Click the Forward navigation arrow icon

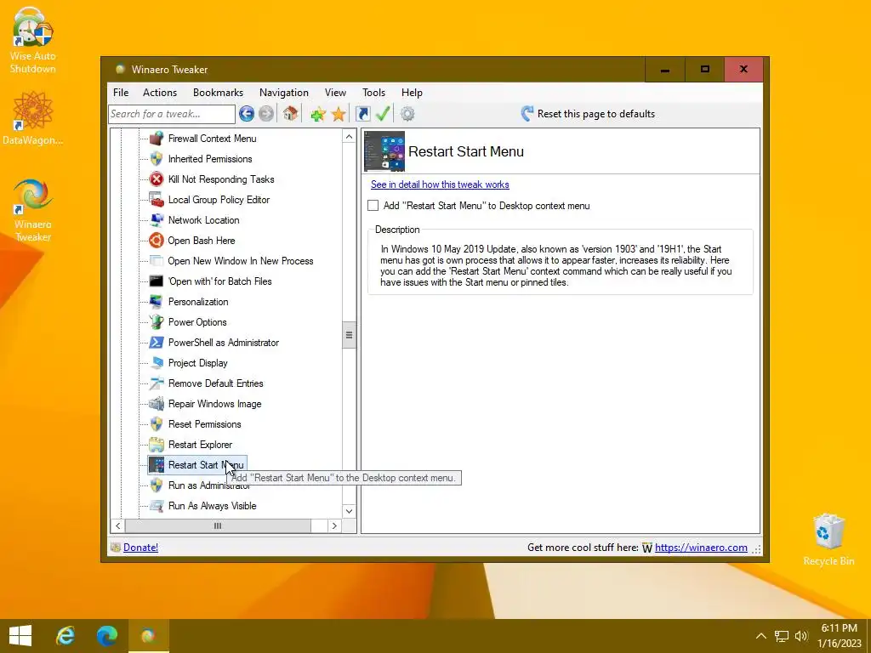pos(266,114)
